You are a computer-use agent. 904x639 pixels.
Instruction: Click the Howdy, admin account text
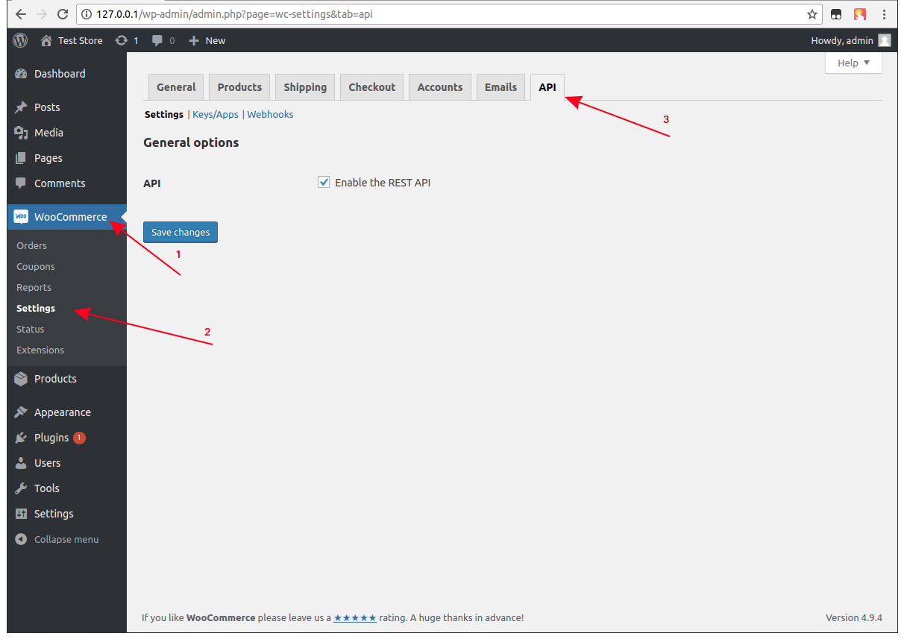(842, 40)
